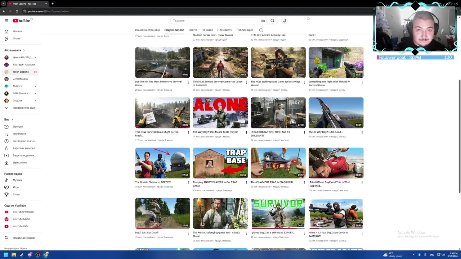Image resolution: width=461 pixels, height=259 pixels.
Task: Switch to Начална страница tab
Action: click(x=147, y=30)
